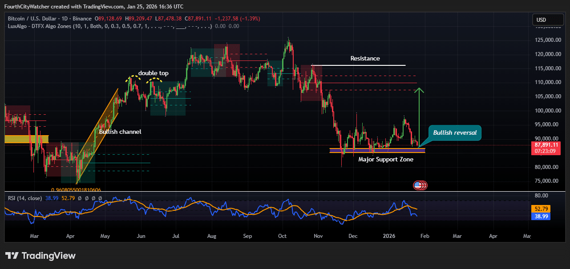
Task: Click the 100,000.00 price scale level
Action: [x=547, y=110]
